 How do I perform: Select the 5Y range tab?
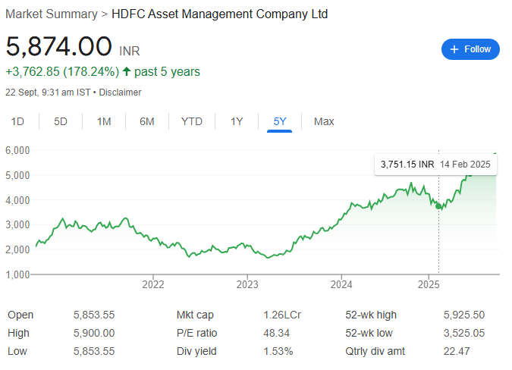pos(279,122)
